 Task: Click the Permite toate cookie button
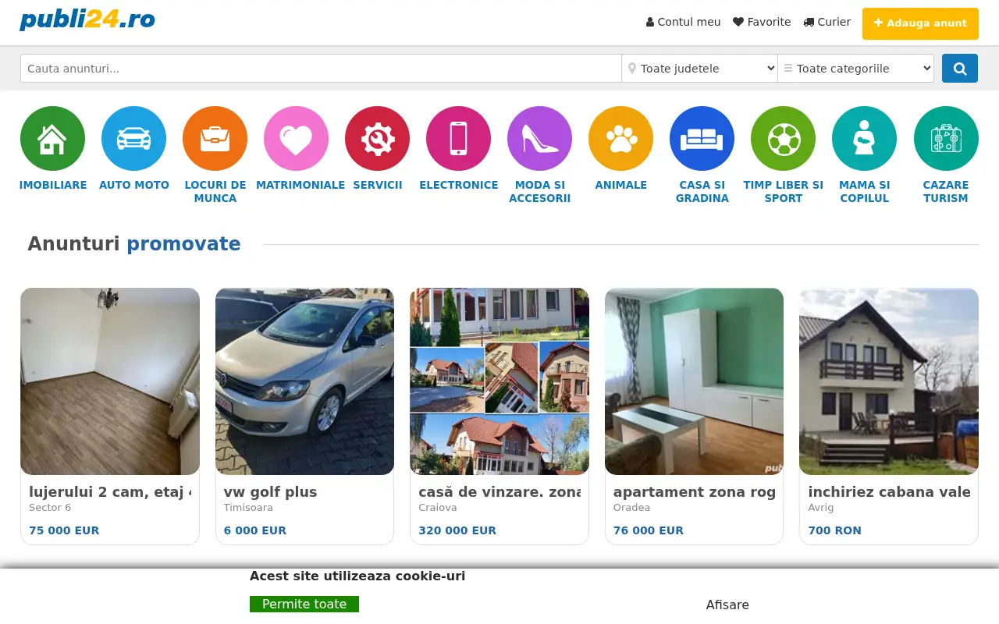pos(304,604)
